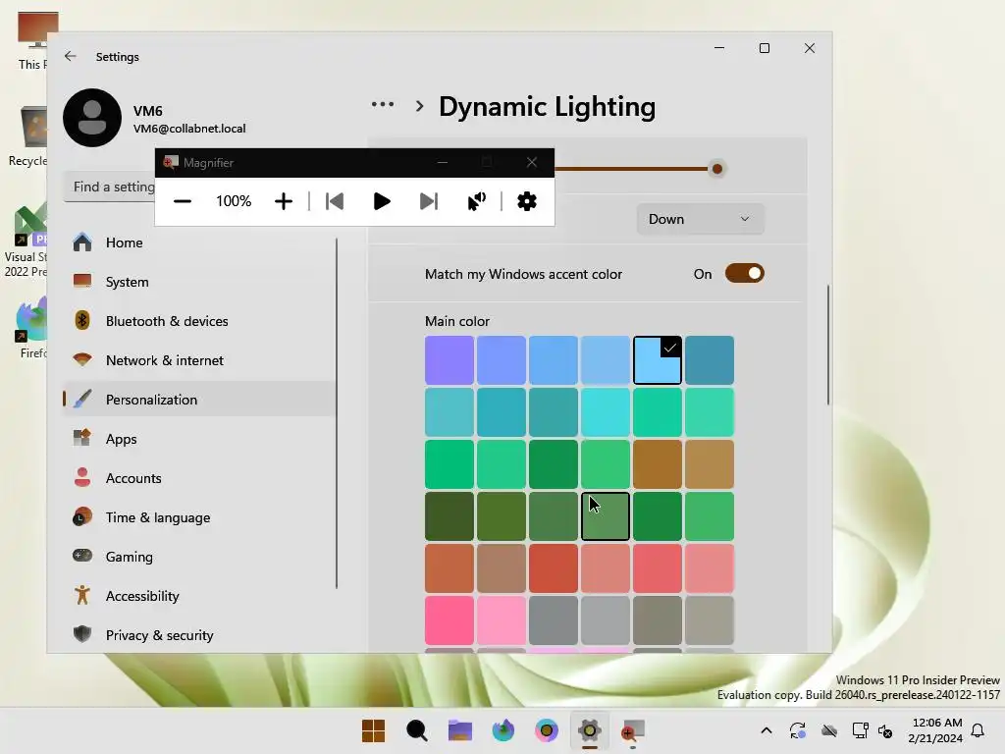Viewport: 1005px width, 754px height.
Task: Pick the brown swatch in third row
Action: (657, 464)
